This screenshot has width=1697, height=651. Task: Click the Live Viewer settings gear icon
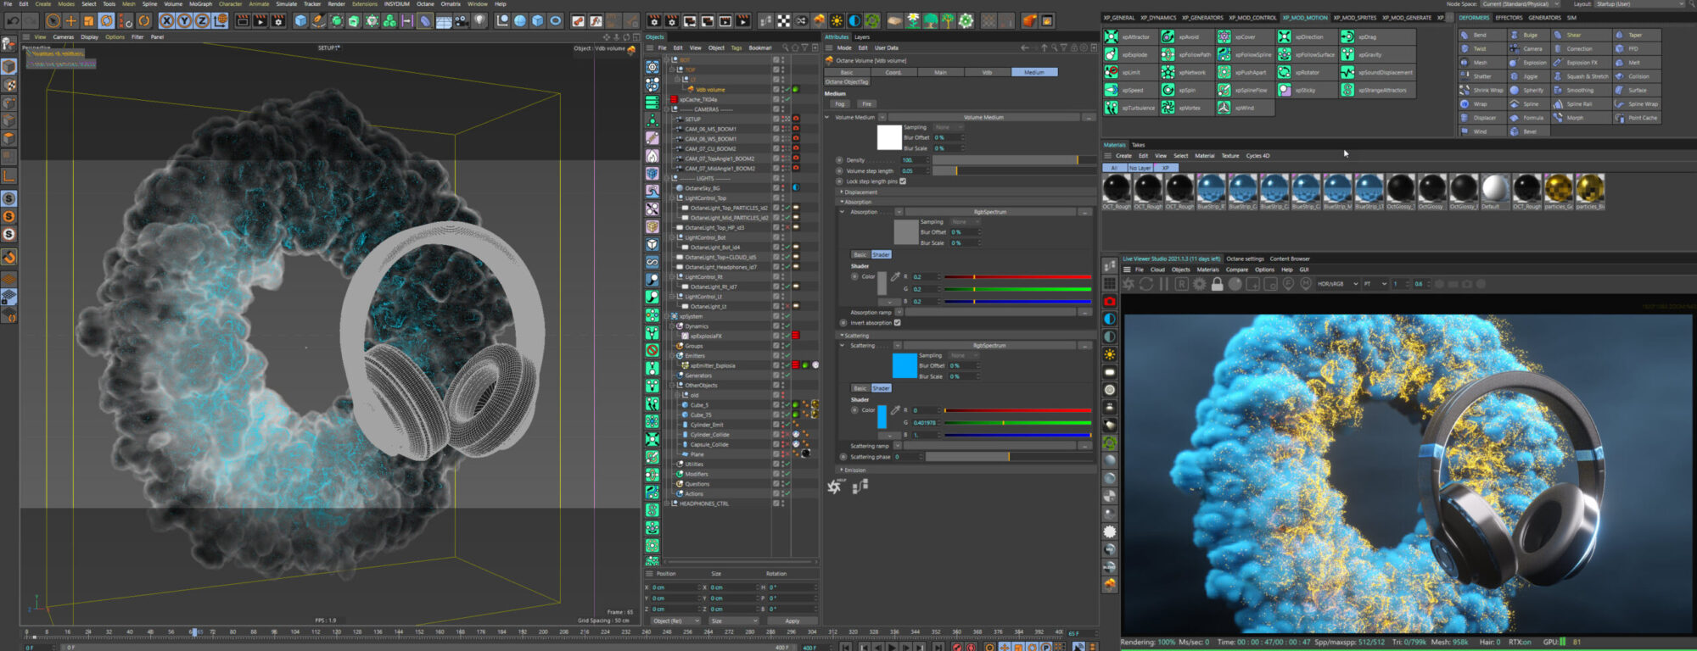[1199, 284]
